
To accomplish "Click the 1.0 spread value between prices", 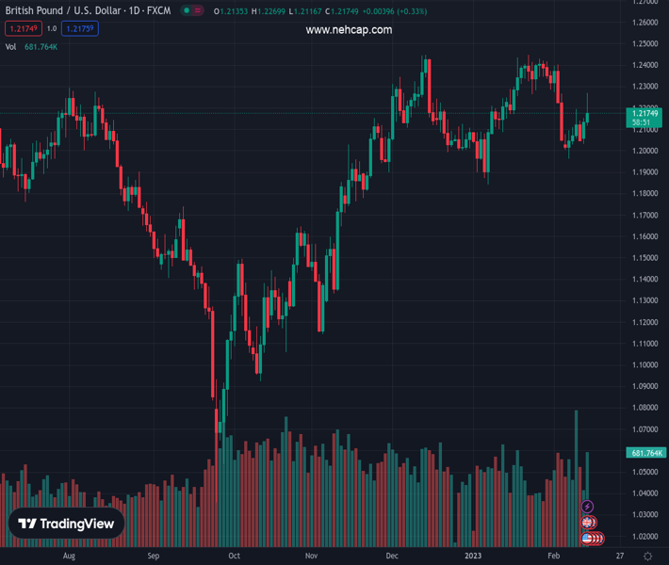I will tap(51, 28).
